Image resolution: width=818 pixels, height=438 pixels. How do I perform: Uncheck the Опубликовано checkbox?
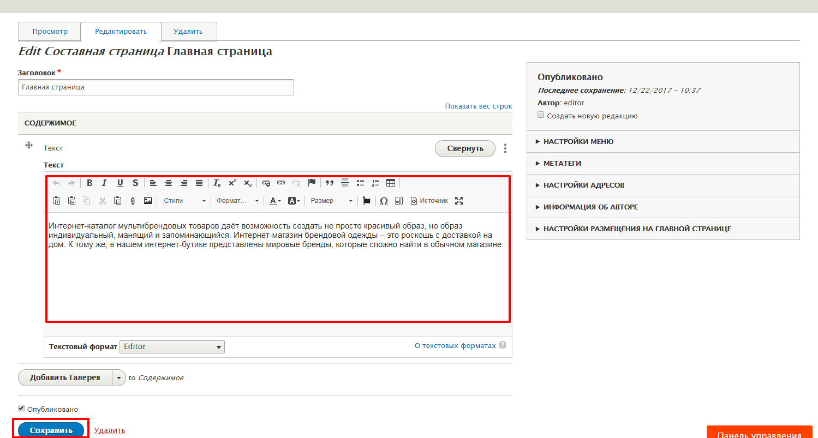21,408
